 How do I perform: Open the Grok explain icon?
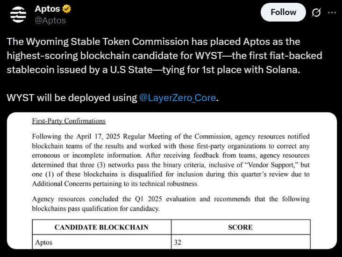click(x=316, y=13)
